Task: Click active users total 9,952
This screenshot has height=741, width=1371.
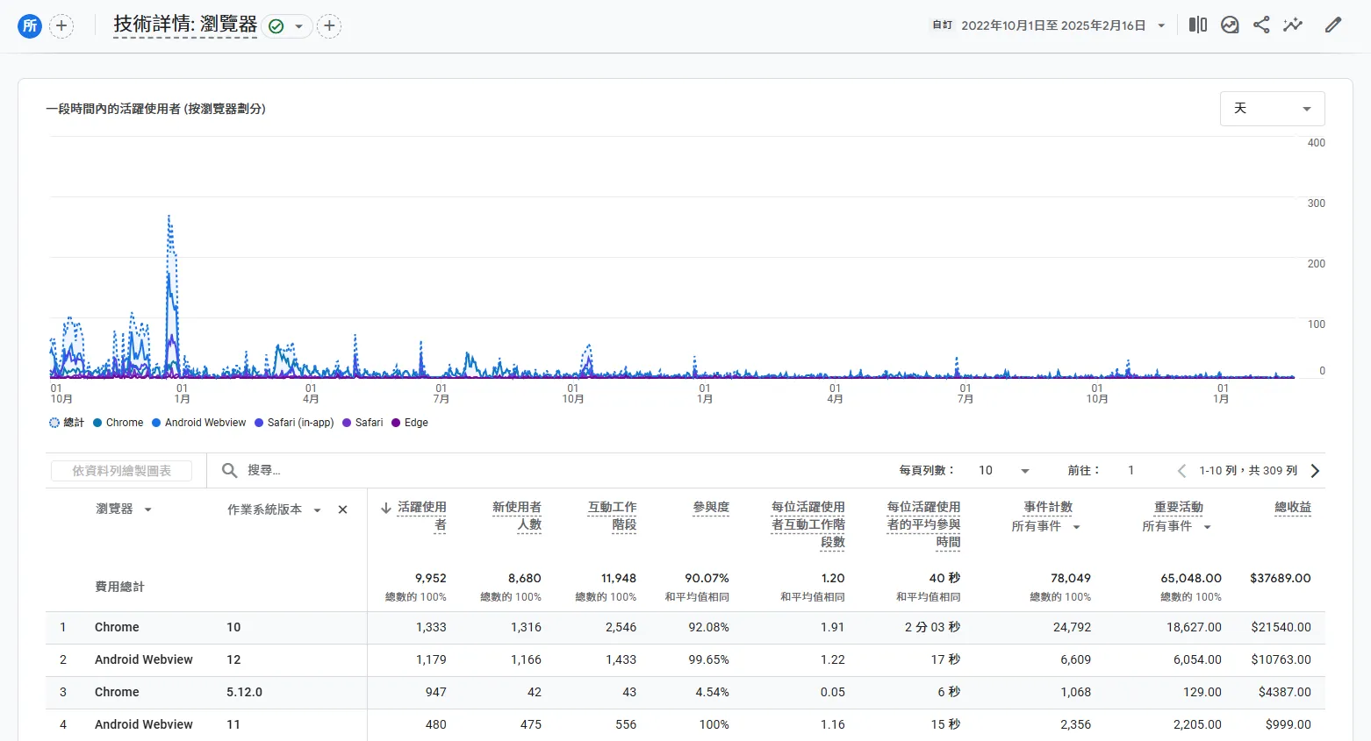Action: pyautogui.click(x=430, y=578)
